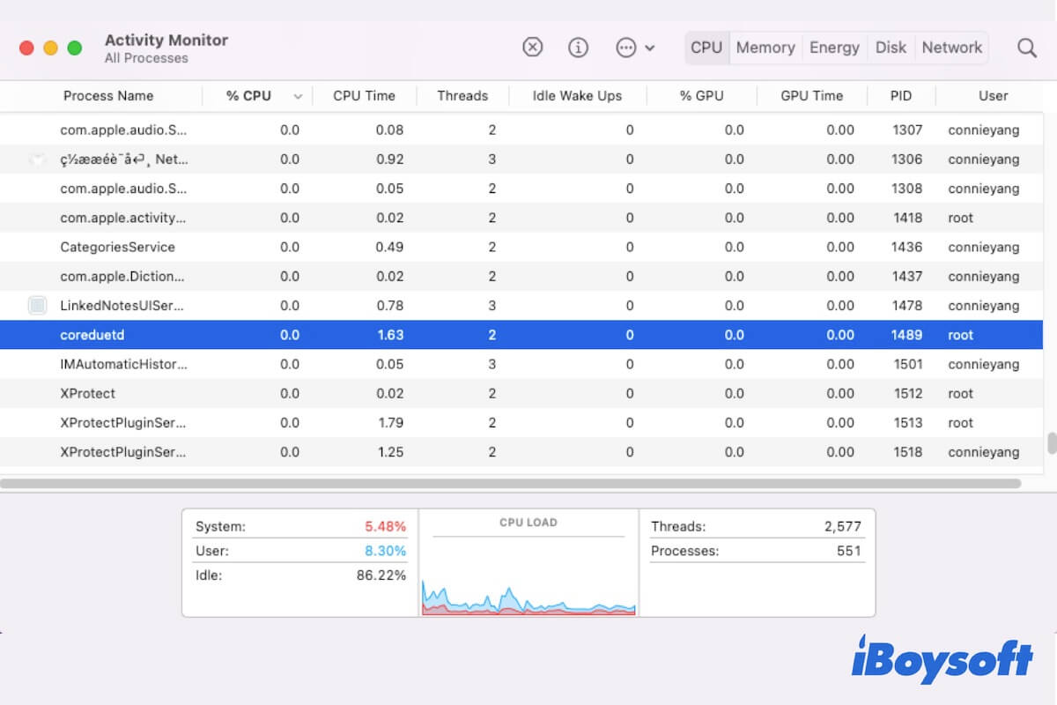Switch to the Disk tab
The width and height of the screenshot is (1057, 705).
(x=891, y=48)
